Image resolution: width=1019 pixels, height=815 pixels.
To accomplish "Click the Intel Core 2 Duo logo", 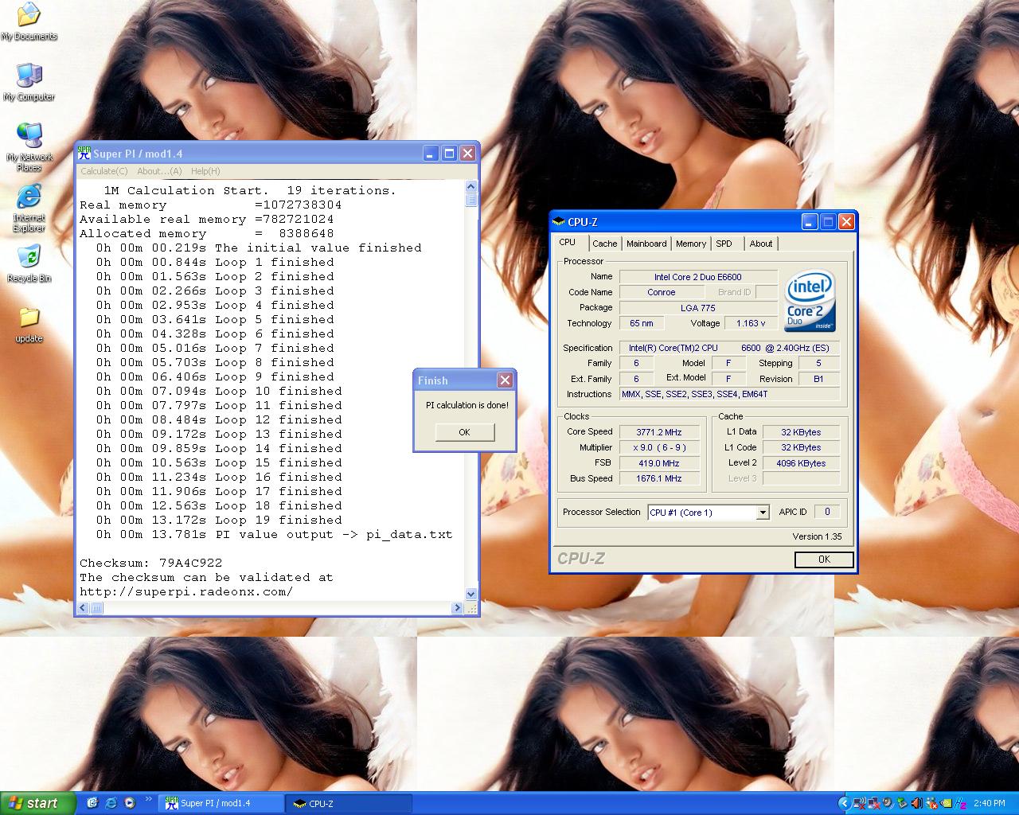I will [810, 301].
